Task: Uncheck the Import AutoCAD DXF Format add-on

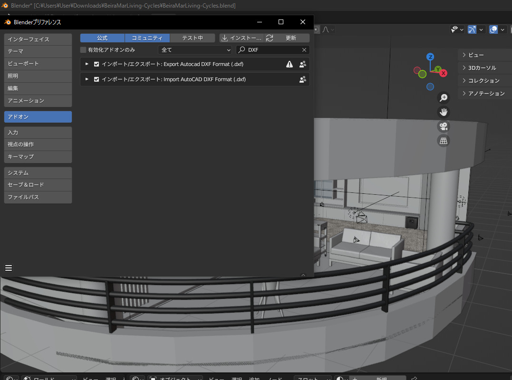Action: coord(97,79)
